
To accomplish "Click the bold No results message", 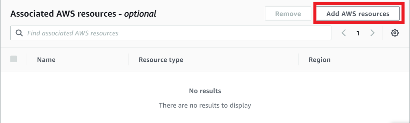I will click(x=205, y=91).
